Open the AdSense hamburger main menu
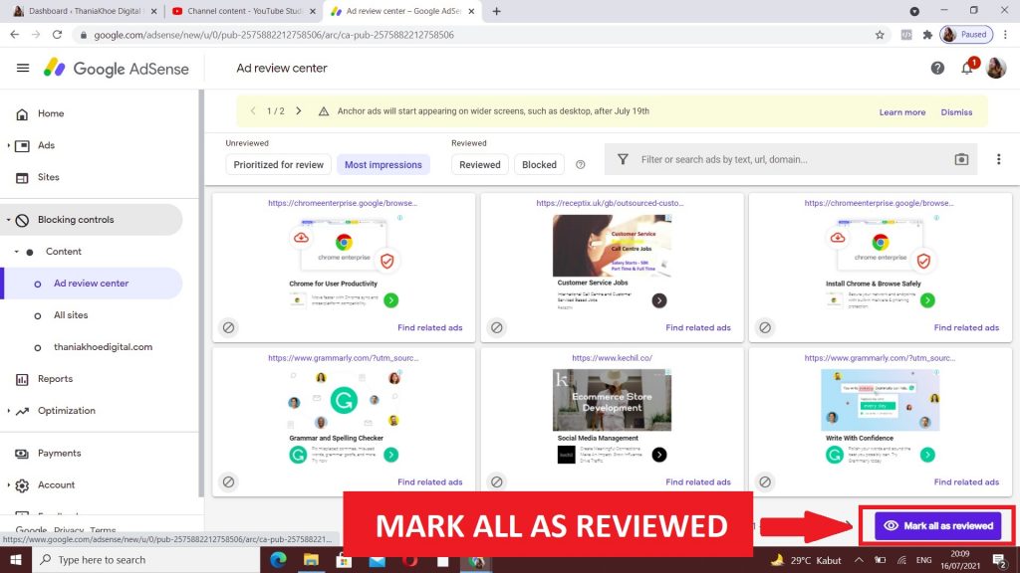 pos(23,68)
